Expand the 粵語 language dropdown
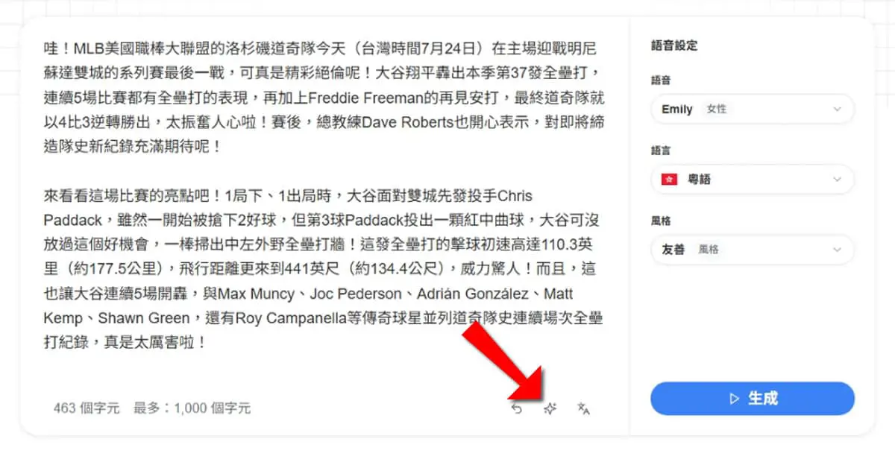This screenshot has width=895, height=465. [753, 180]
